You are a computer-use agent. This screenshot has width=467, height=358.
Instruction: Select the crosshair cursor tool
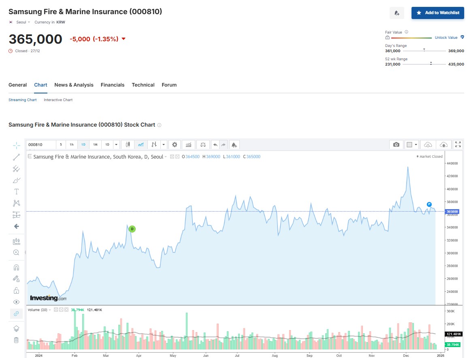click(x=16, y=145)
